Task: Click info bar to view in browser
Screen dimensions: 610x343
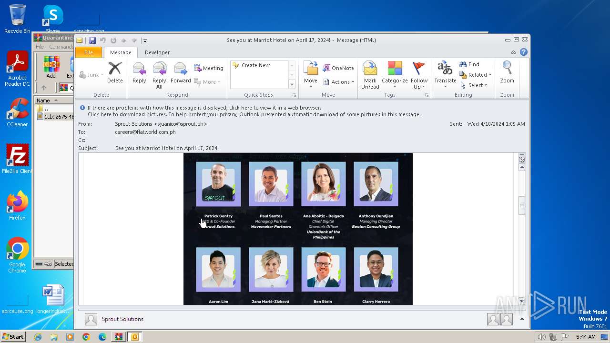Action: [x=204, y=108]
